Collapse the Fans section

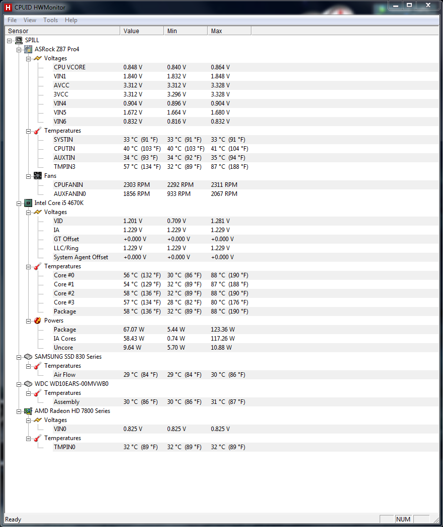tap(29, 176)
